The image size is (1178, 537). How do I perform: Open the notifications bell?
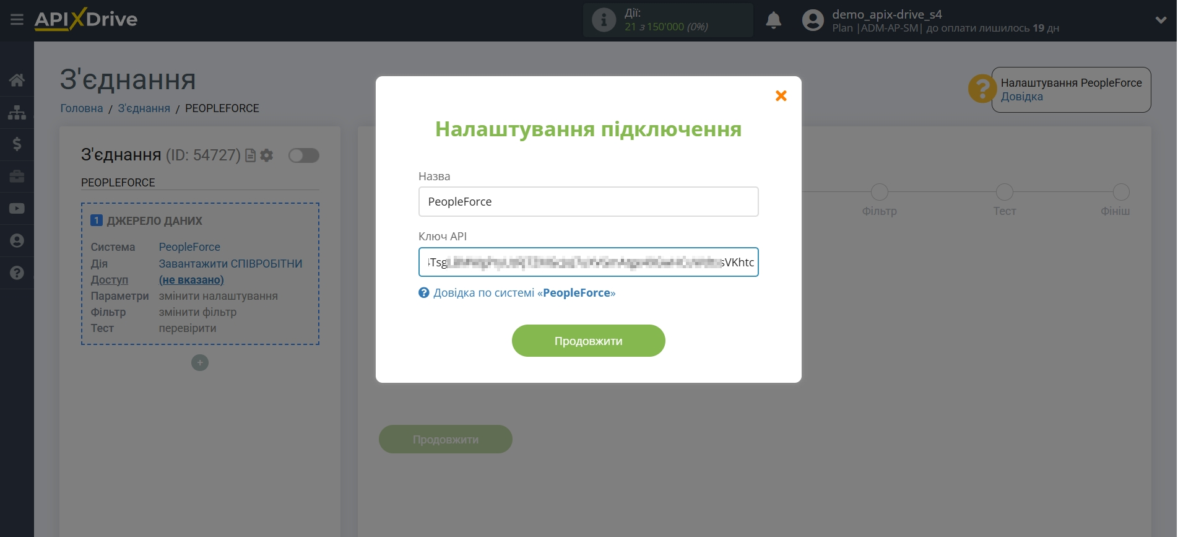coord(773,20)
